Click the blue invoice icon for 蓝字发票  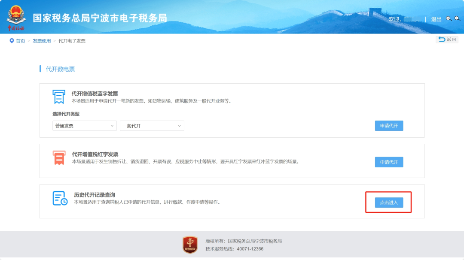[59, 97]
